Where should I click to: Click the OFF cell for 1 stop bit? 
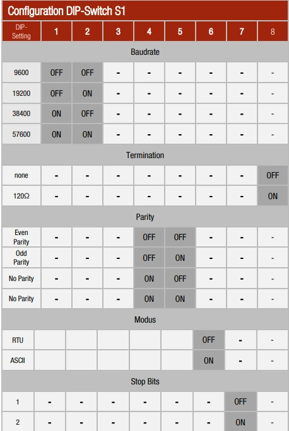pos(240,401)
